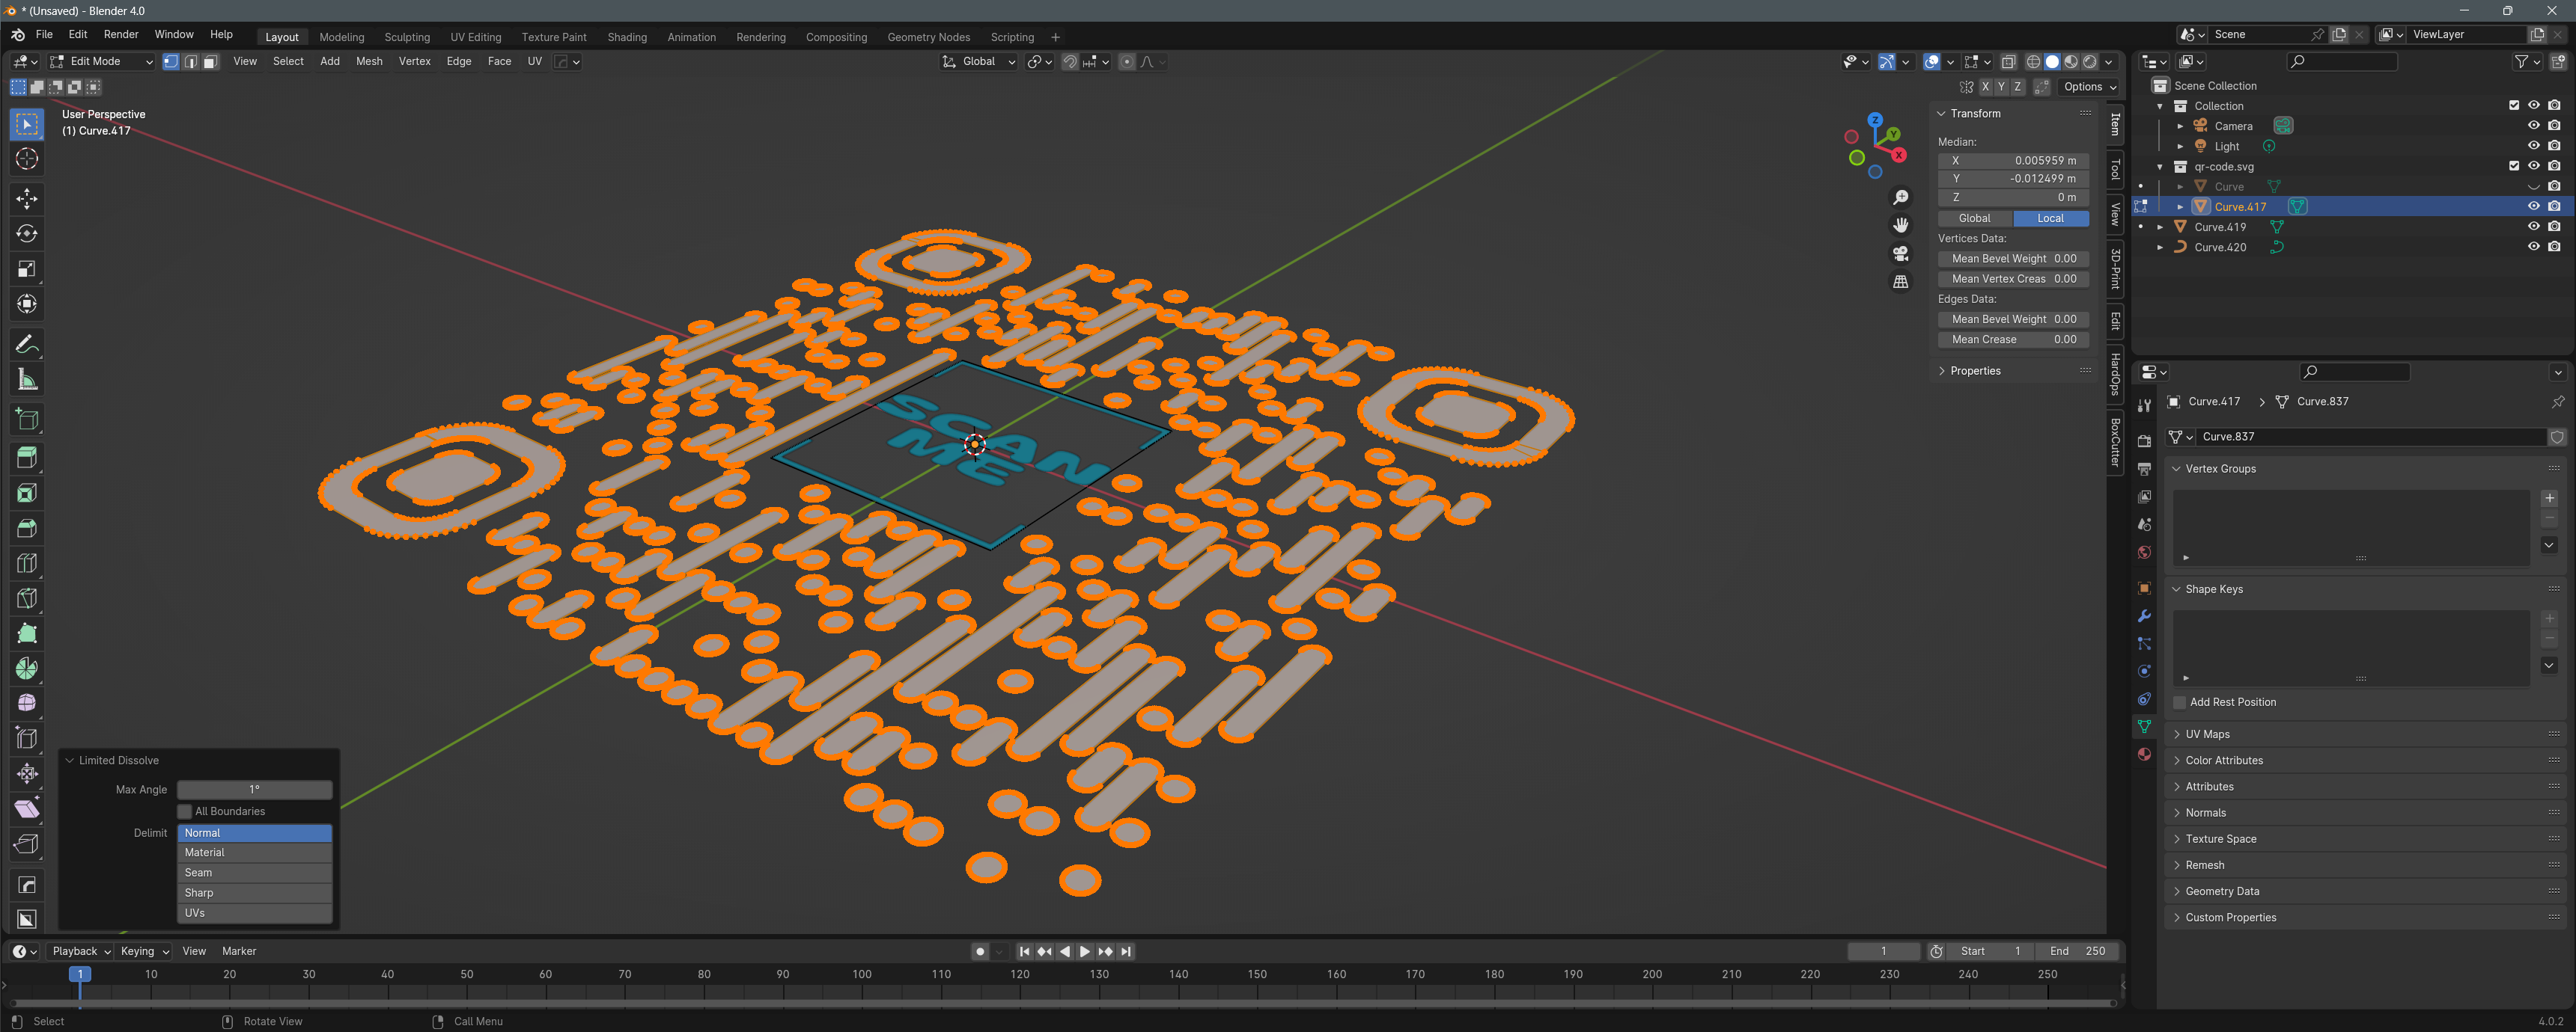The image size is (2576, 1032).
Task: Add a vertex group plus button
Action: point(2549,499)
